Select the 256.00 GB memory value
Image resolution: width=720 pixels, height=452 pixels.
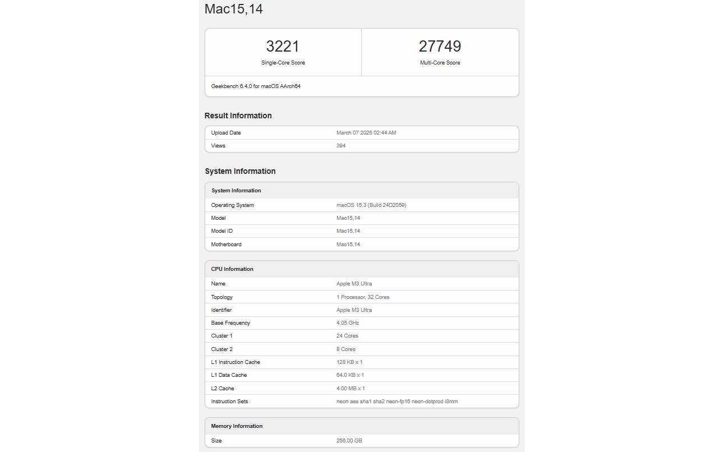coord(349,441)
